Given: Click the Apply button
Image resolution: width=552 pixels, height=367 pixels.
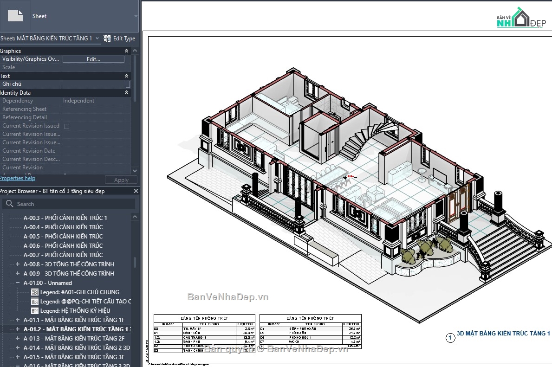Looking at the screenshot, I should 121,180.
